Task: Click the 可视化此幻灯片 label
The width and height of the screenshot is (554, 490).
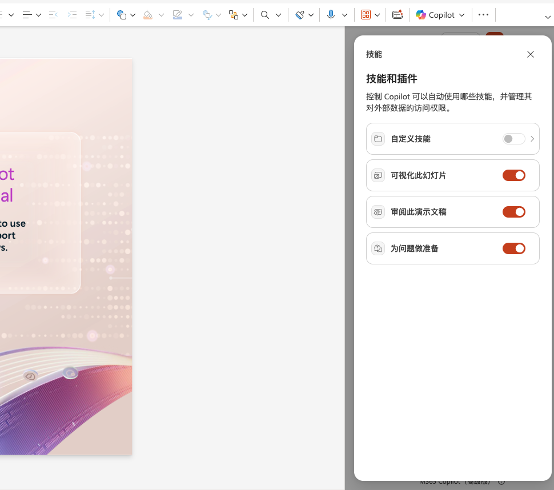Action: tap(418, 175)
